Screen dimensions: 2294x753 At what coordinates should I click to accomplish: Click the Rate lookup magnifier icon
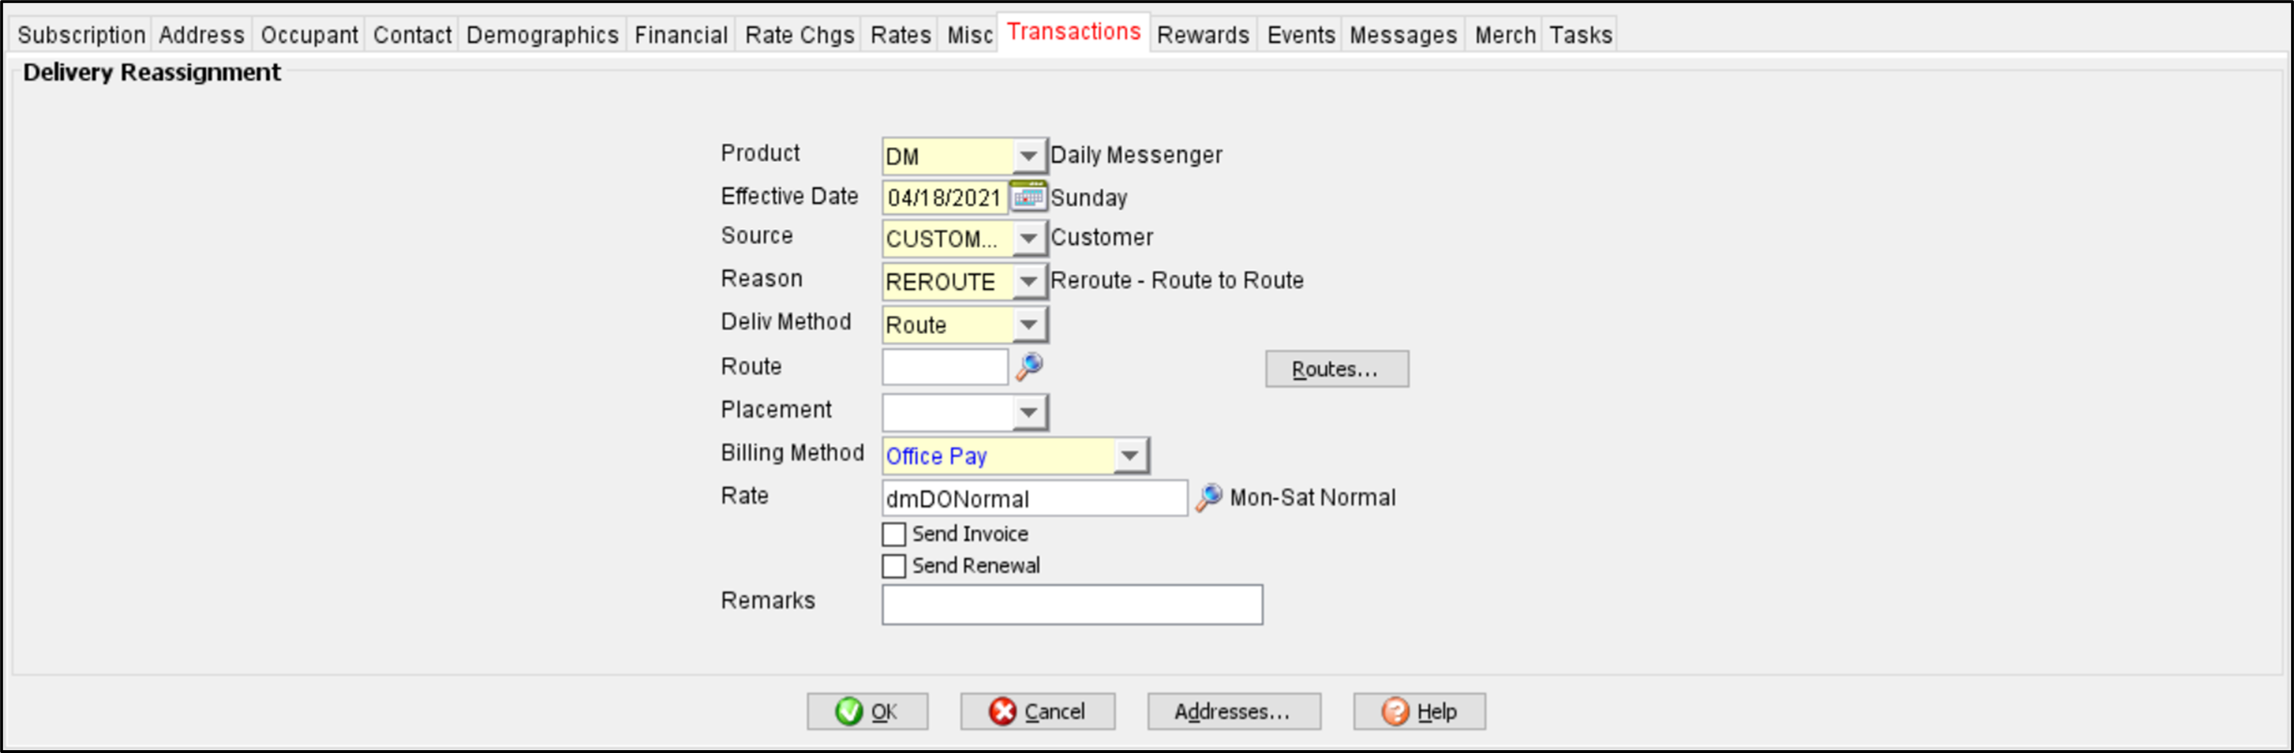(x=1208, y=497)
